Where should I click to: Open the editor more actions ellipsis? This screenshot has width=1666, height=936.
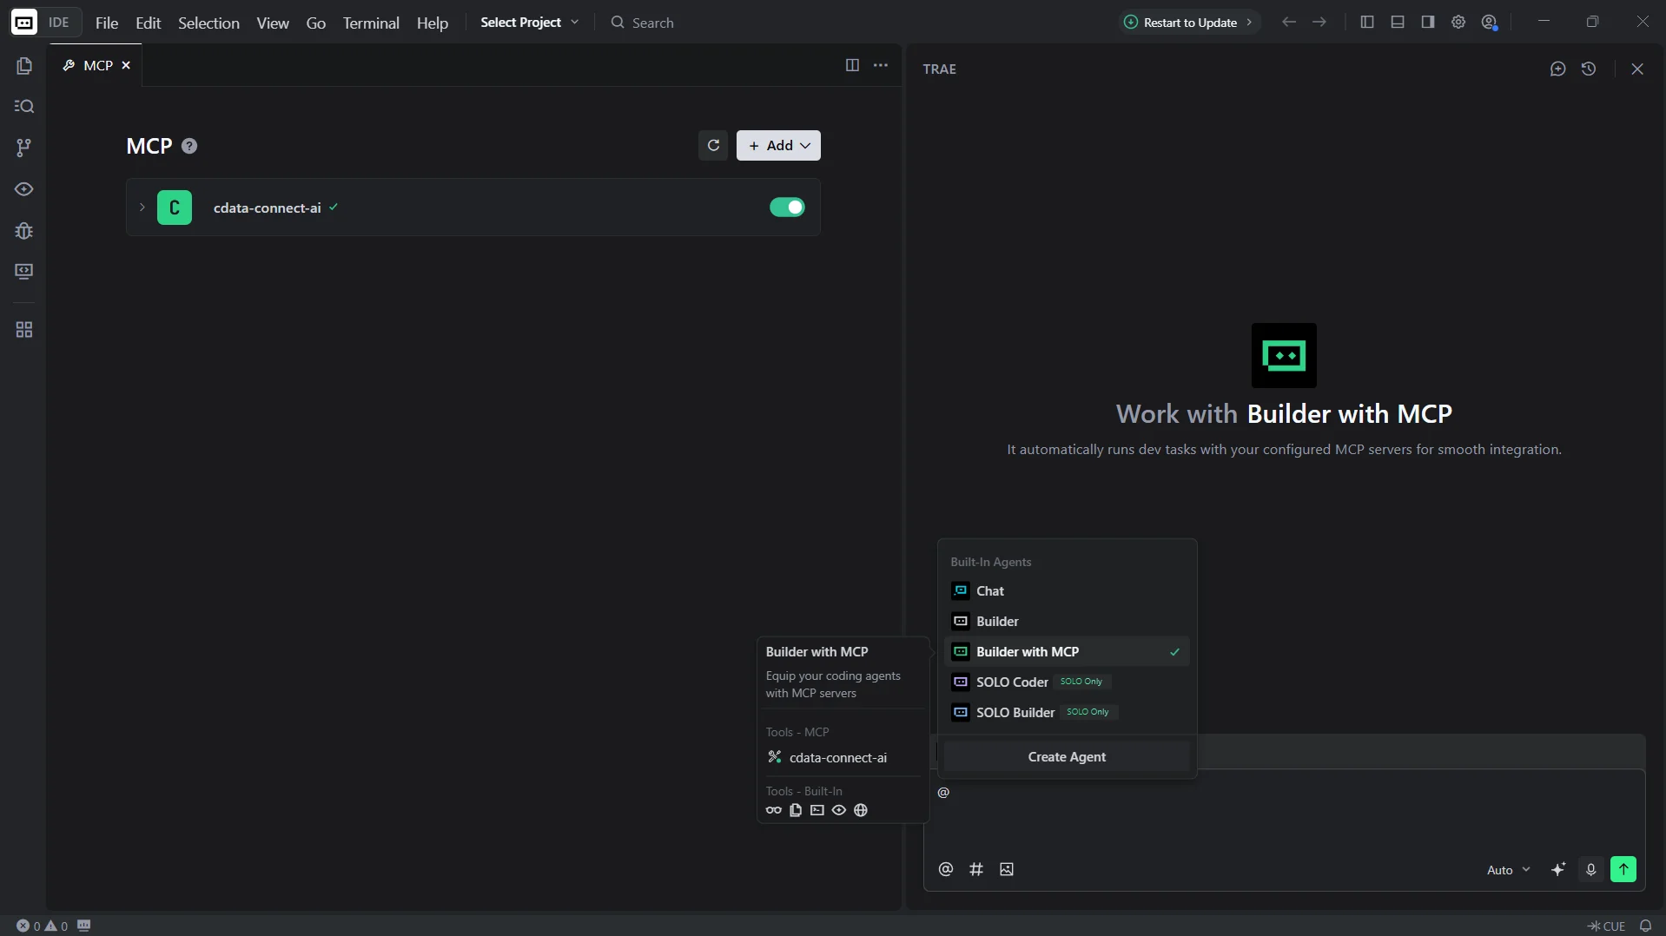pyautogui.click(x=881, y=65)
